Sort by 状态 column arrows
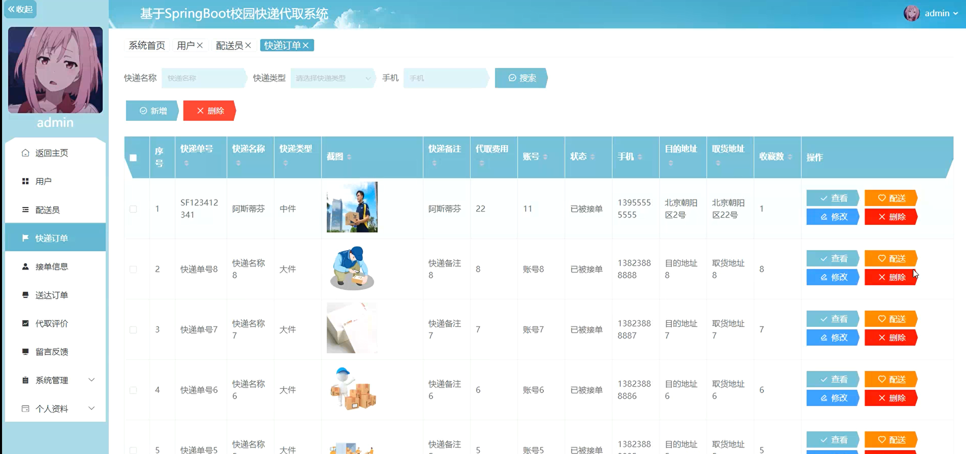 (x=592, y=157)
